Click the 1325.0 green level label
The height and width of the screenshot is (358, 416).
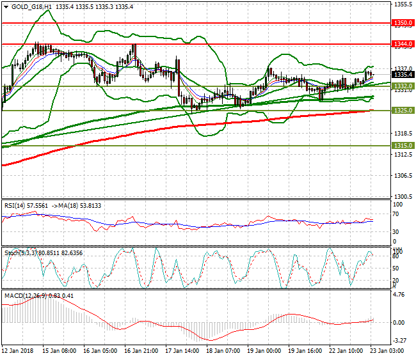coord(403,110)
